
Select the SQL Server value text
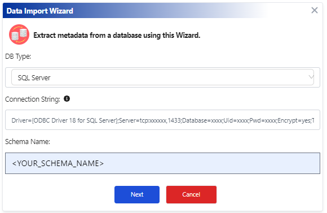(x=34, y=78)
